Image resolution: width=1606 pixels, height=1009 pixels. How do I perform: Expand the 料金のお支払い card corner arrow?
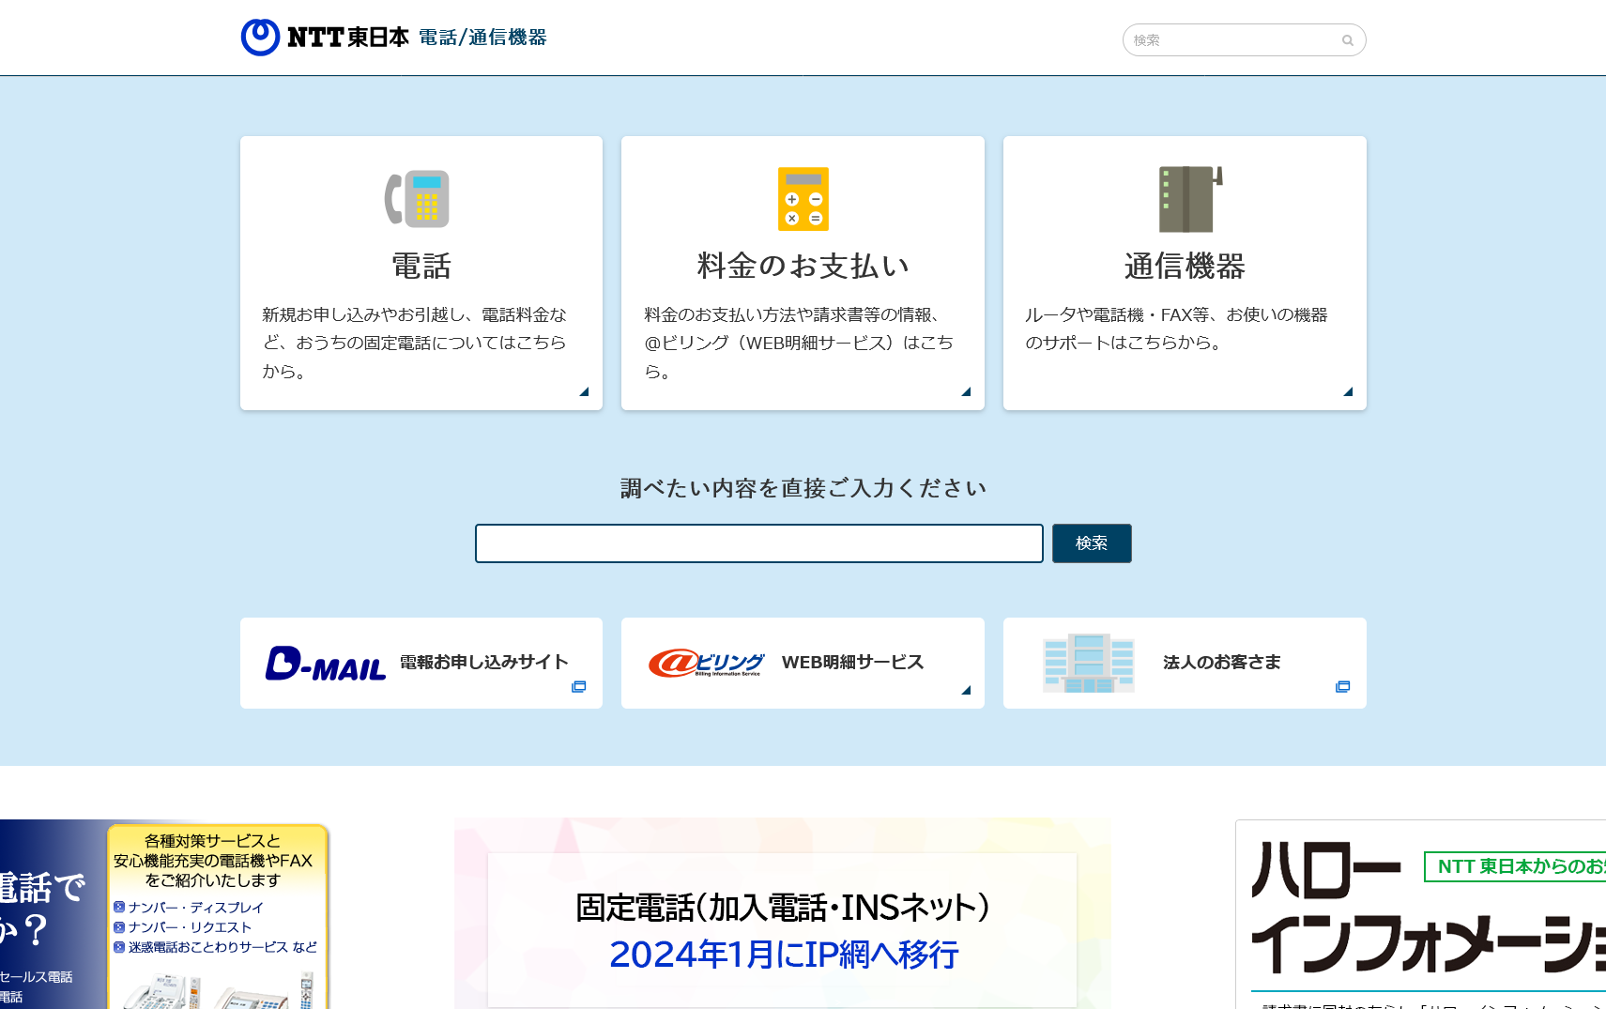coord(966,392)
